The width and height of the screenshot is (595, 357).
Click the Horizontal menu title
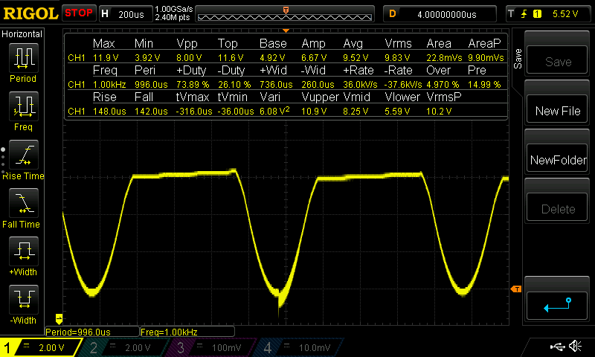coord(22,34)
